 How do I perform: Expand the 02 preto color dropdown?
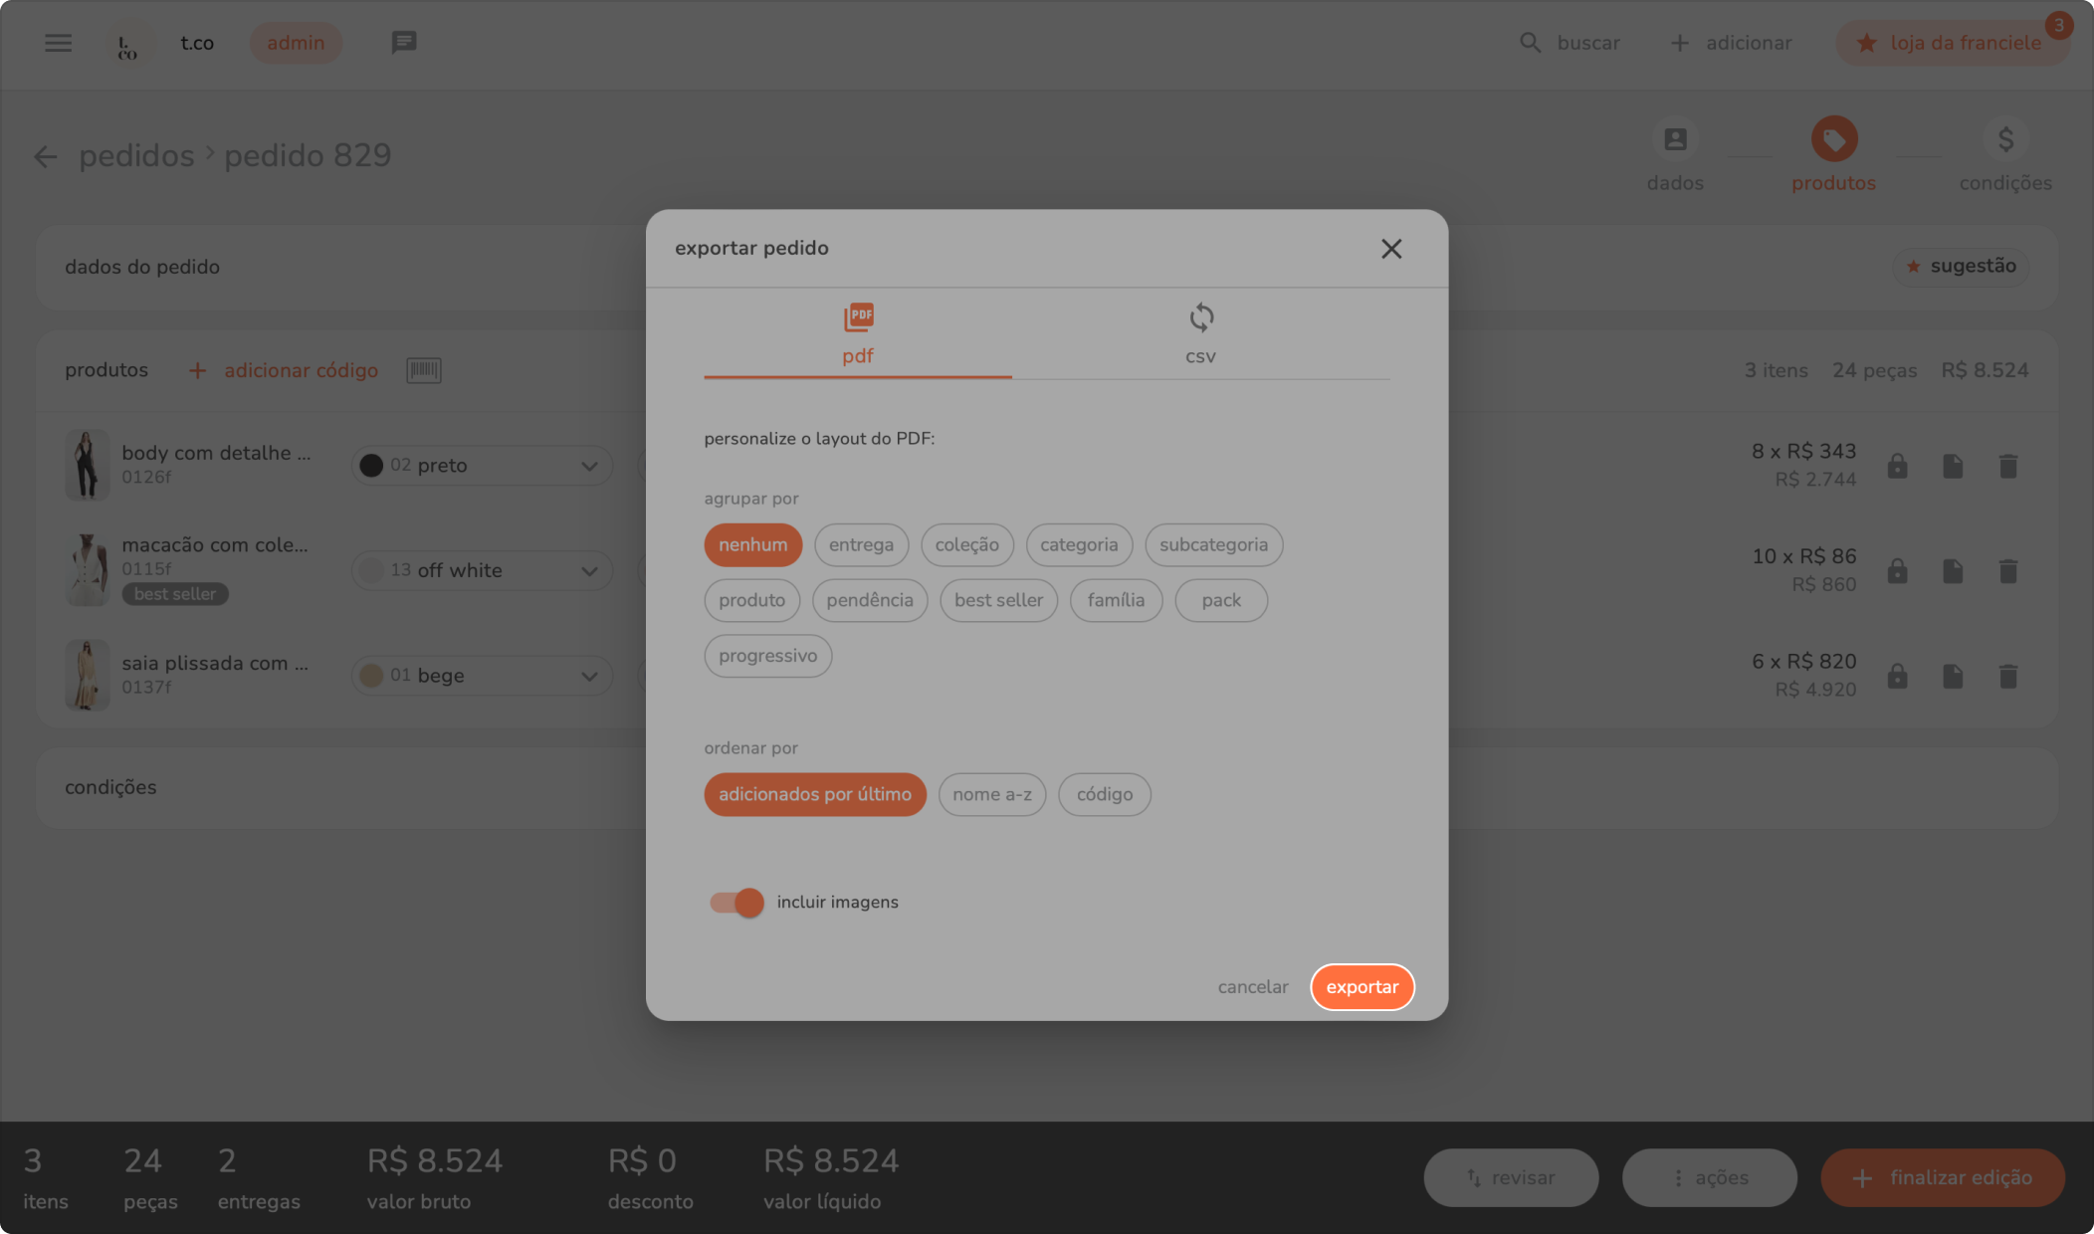pos(482,466)
